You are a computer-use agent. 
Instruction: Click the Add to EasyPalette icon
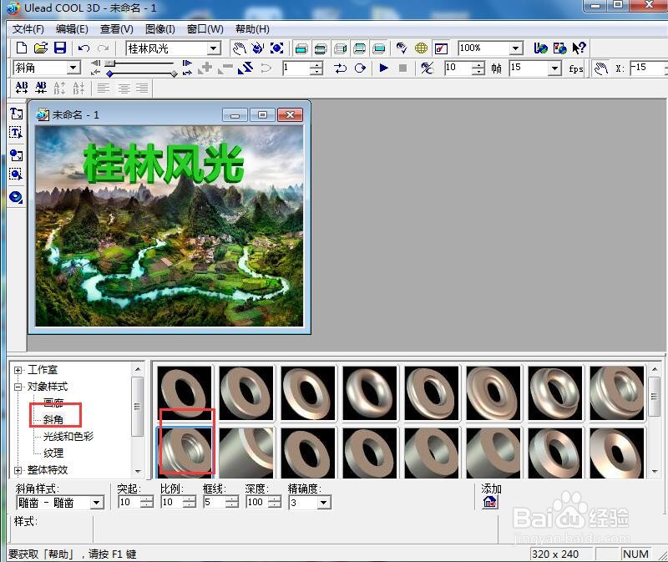pyautogui.click(x=490, y=503)
